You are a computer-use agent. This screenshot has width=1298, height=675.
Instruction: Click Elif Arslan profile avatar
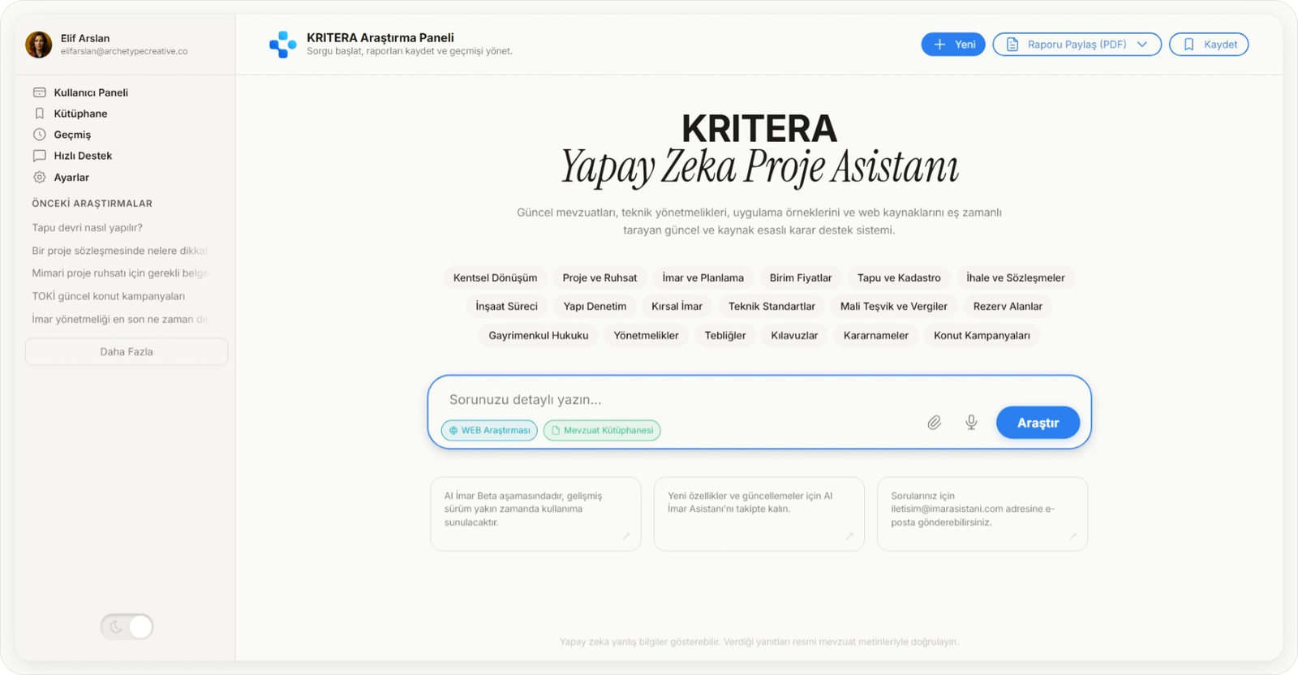coord(39,45)
